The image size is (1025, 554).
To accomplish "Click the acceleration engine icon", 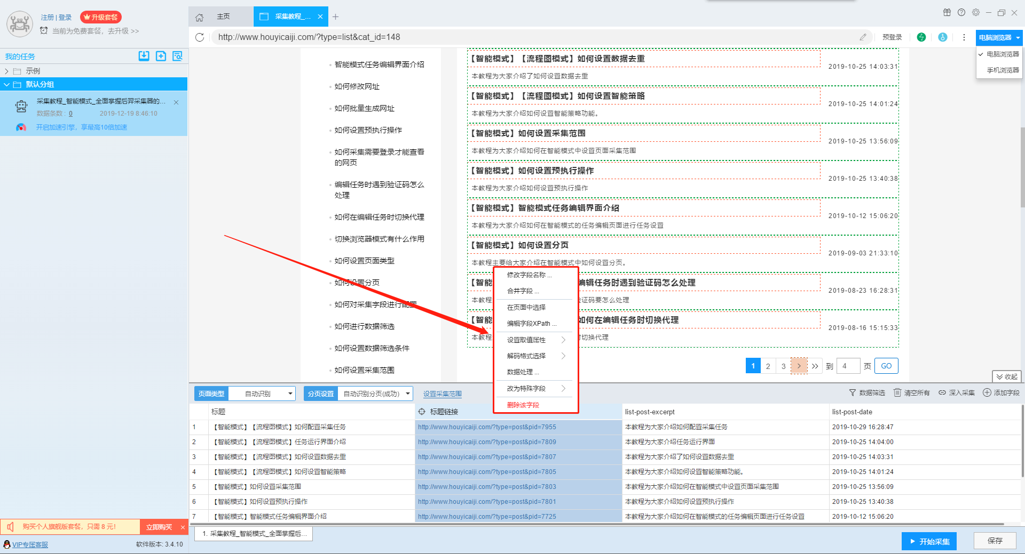I will (21, 127).
